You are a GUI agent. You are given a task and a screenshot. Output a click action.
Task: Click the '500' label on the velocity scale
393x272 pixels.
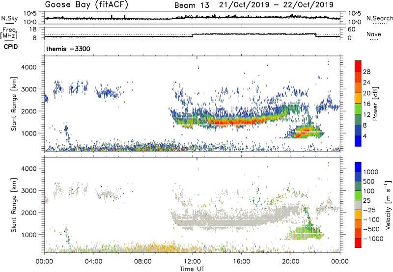pyautogui.click(x=368, y=182)
